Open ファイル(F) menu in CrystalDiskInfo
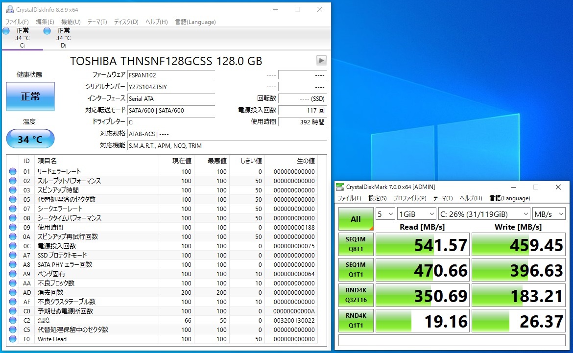Screen dimensions: 573x353 [17, 22]
